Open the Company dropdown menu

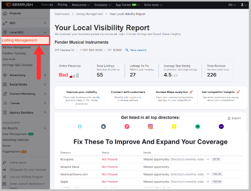103,5
